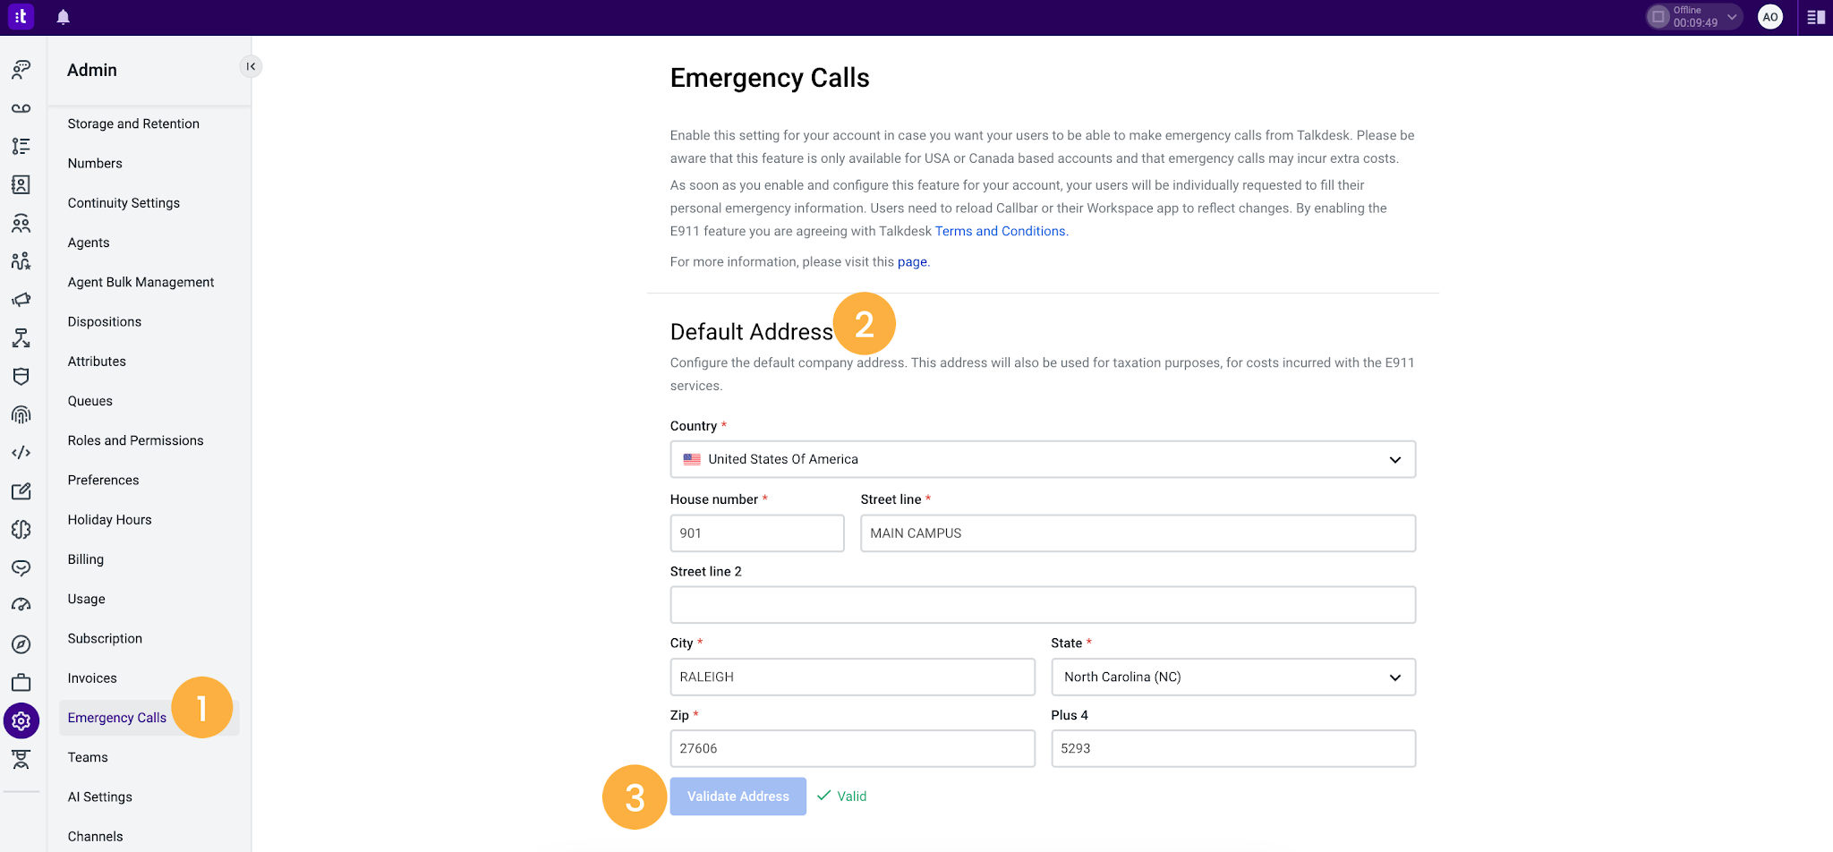
Task: Click the Validate Address button
Action: click(738, 797)
